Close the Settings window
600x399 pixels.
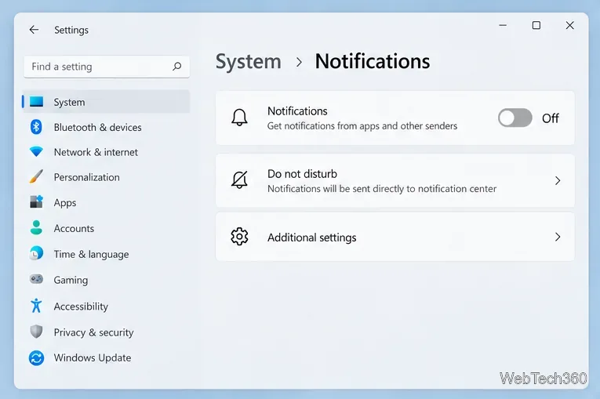coord(569,25)
